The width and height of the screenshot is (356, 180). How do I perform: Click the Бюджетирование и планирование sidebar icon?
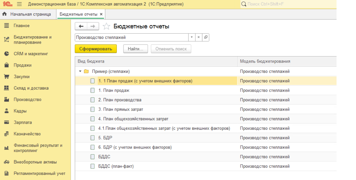[x=7, y=40]
